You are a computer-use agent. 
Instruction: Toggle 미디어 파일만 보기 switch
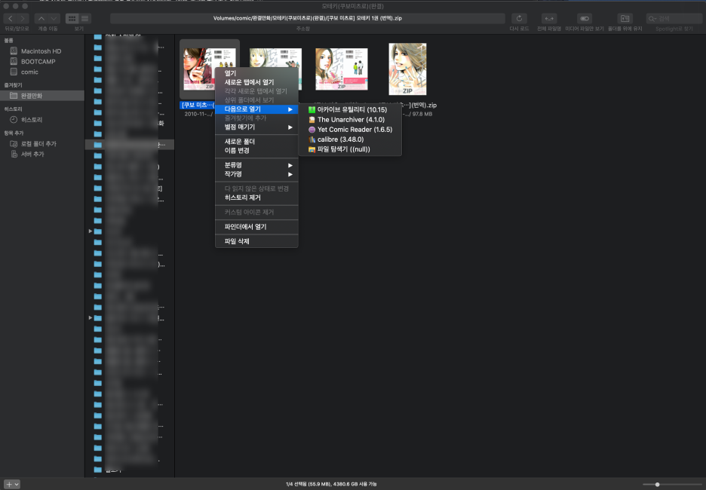point(585,18)
